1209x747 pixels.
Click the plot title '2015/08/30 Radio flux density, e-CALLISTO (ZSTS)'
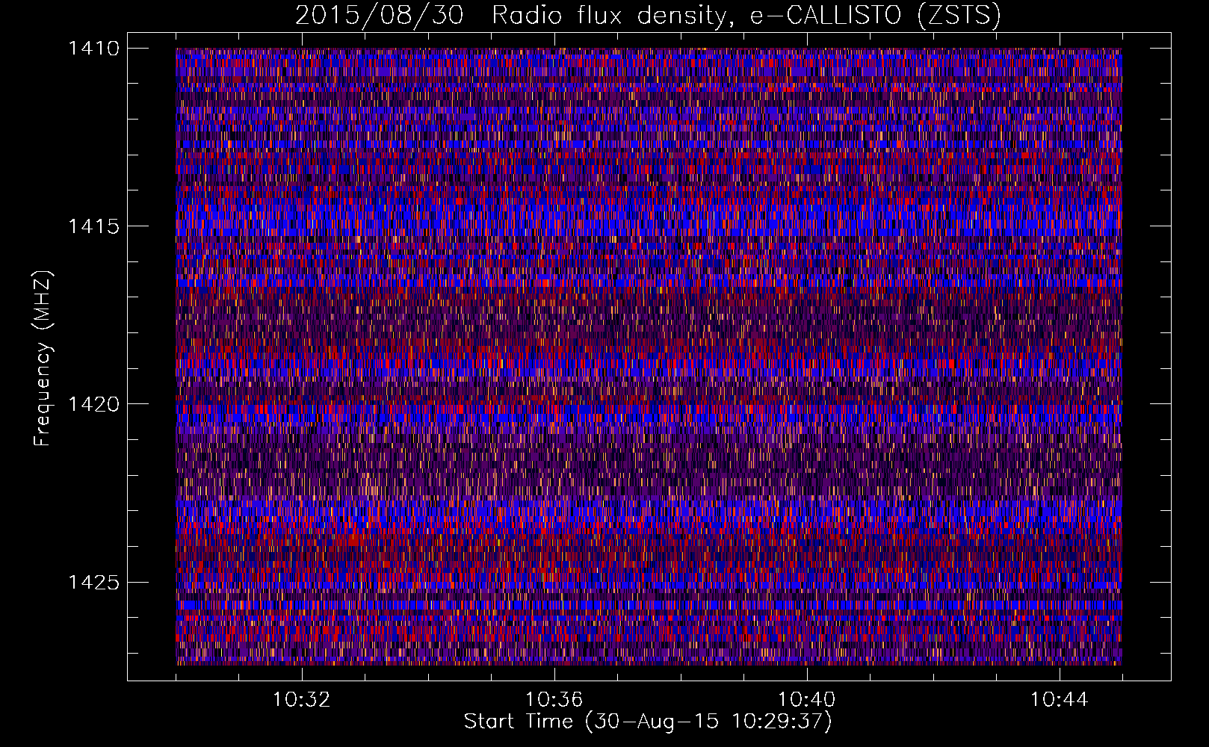[648, 15]
